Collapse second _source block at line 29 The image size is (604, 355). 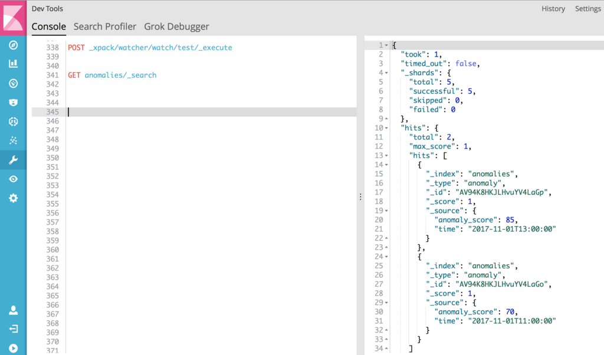coord(386,303)
